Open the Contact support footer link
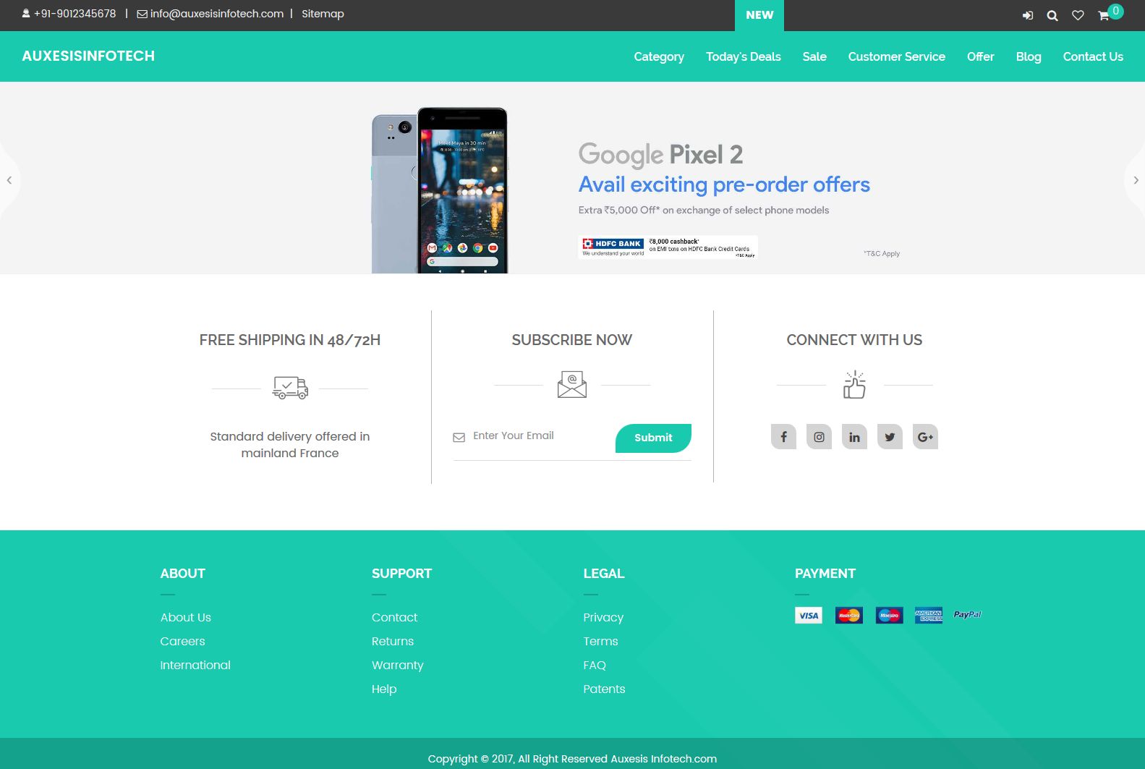 click(395, 617)
